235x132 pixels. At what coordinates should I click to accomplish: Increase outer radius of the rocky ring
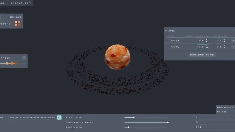point(224,46)
